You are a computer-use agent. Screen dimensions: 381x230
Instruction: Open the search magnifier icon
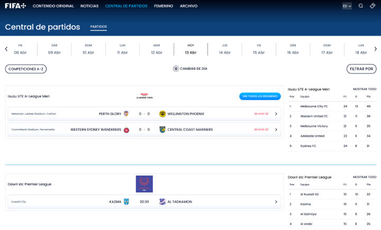tap(361, 6)
